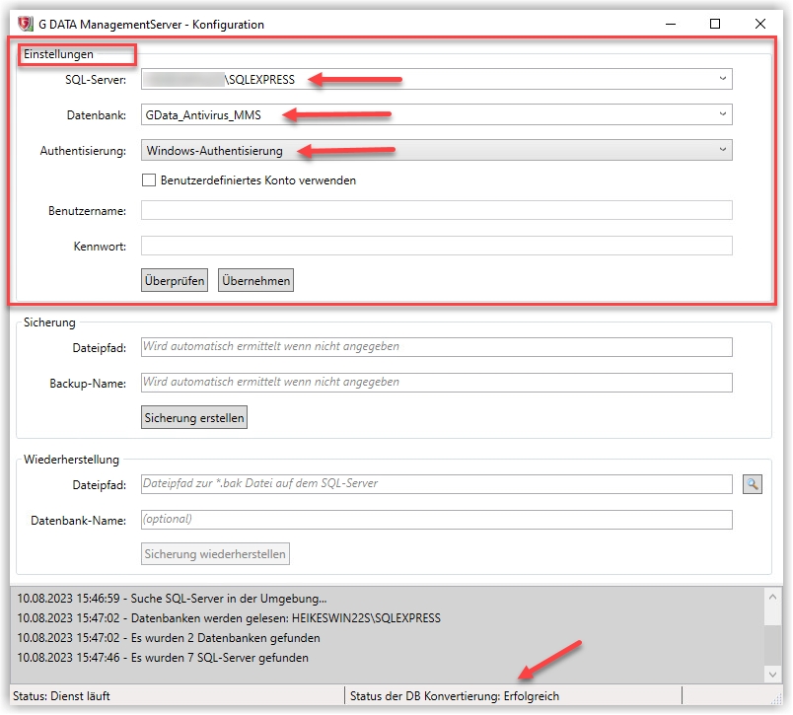Click the Backup-Name input field
793x715 pixels.
click(437, 383)
